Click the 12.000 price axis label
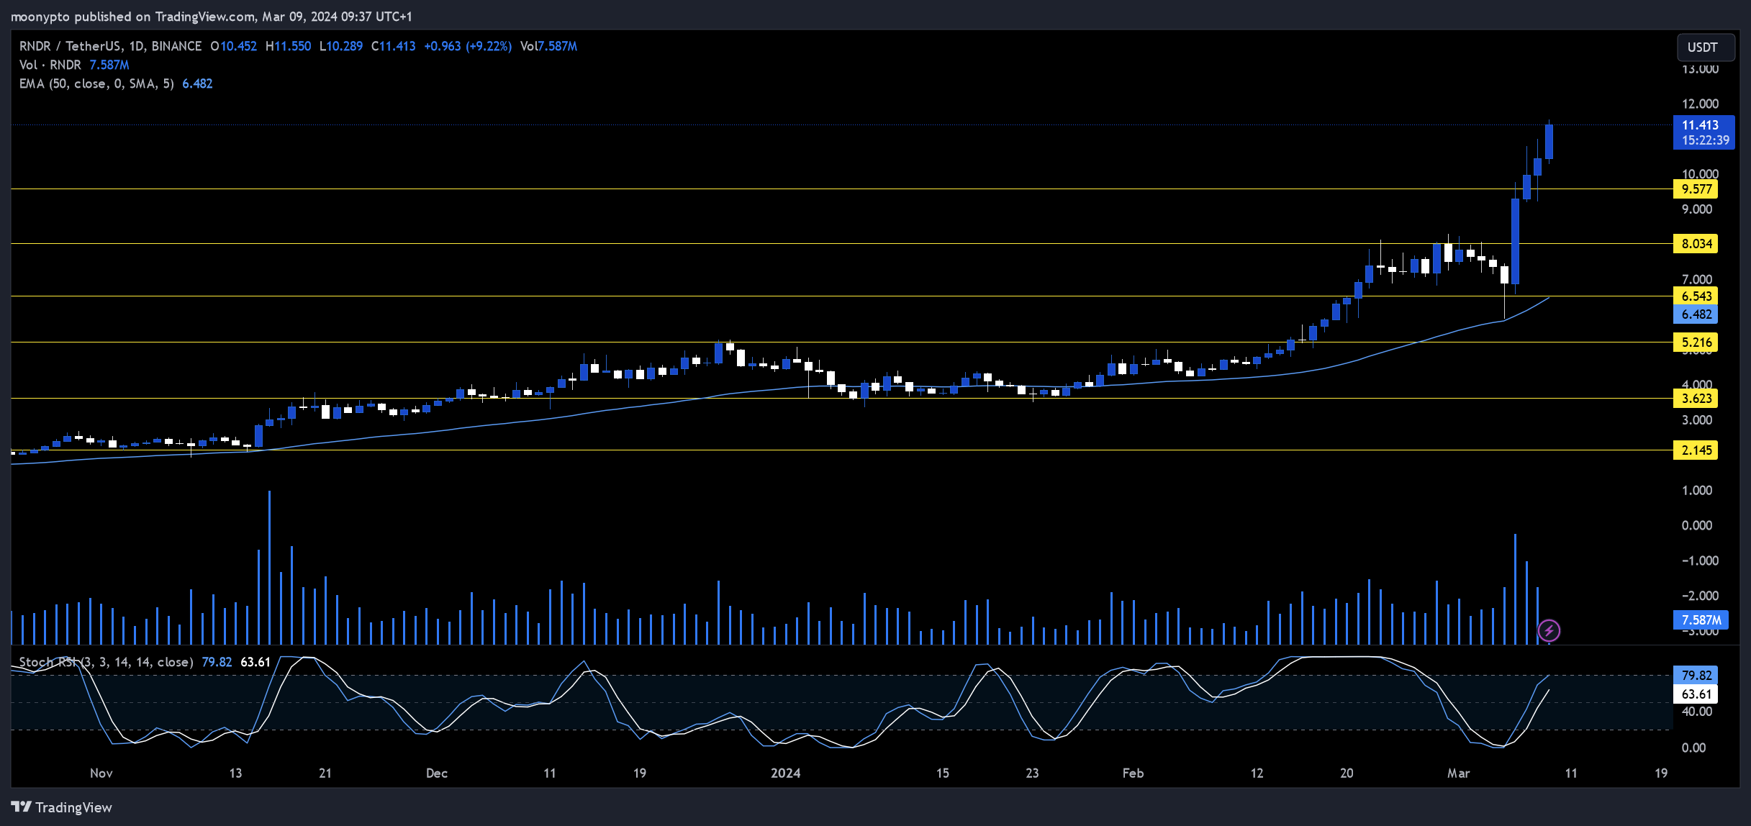 click(x=1700, y=104)
